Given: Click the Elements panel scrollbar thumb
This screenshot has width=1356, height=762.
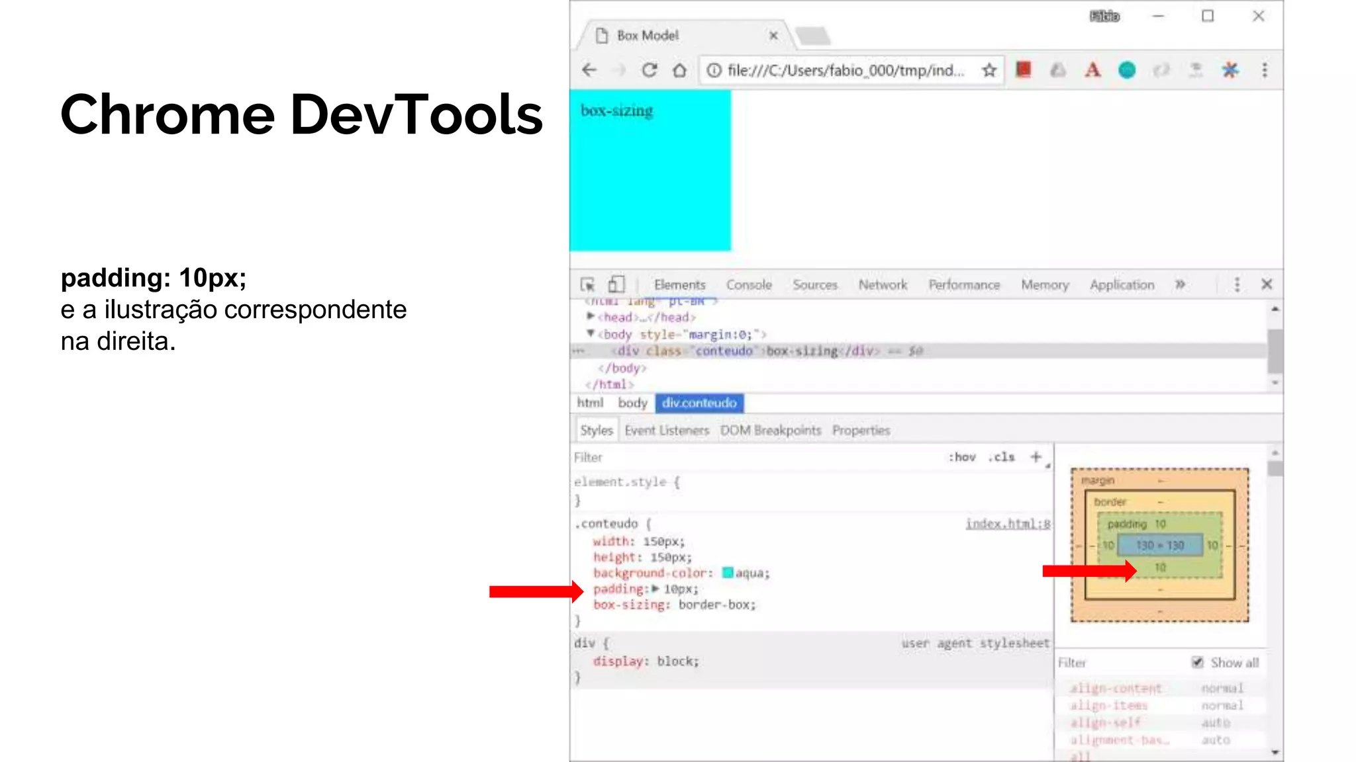Looking at the screenshot, I should tap(1275, 351).
